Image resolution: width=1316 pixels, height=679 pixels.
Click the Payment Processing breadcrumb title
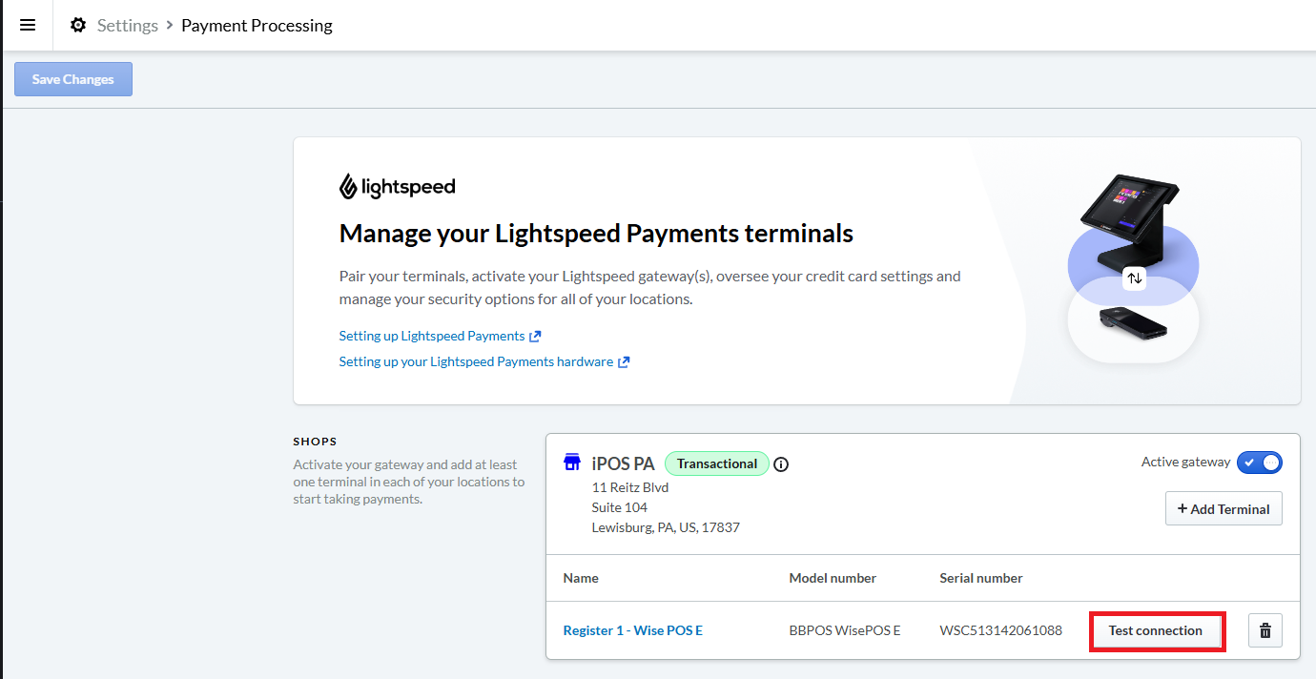[x=257, y=25]
